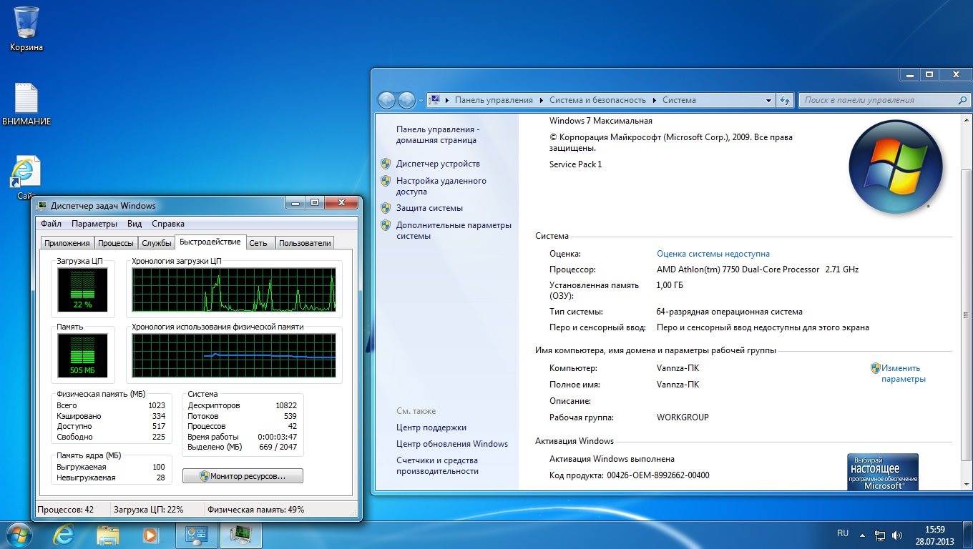Viewport: 973px width, 549px height.
Task: Open Центр обновления Windows link
Action: [x=452, y=444]
